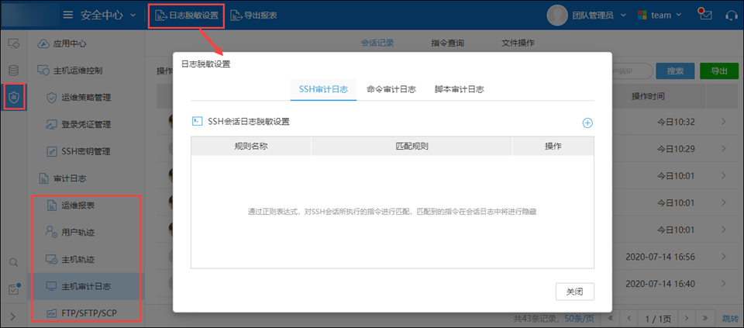Click the 操作时间 column header
The height and width of the screenshot is (328, 744).
point(648,96)
